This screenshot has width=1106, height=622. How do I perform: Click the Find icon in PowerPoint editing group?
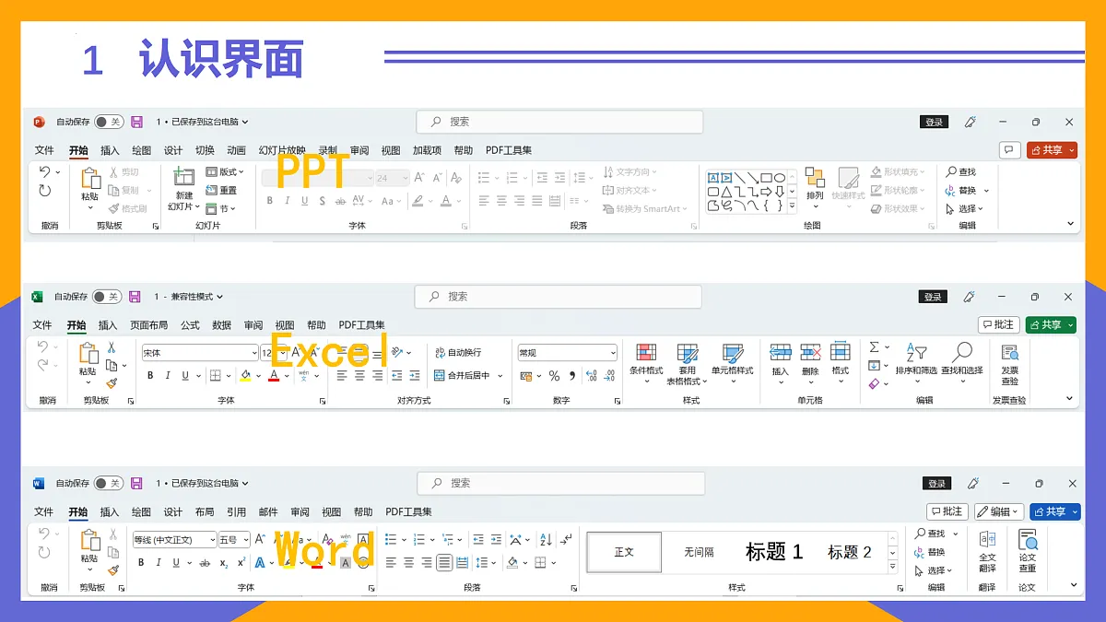coord(951,172)
